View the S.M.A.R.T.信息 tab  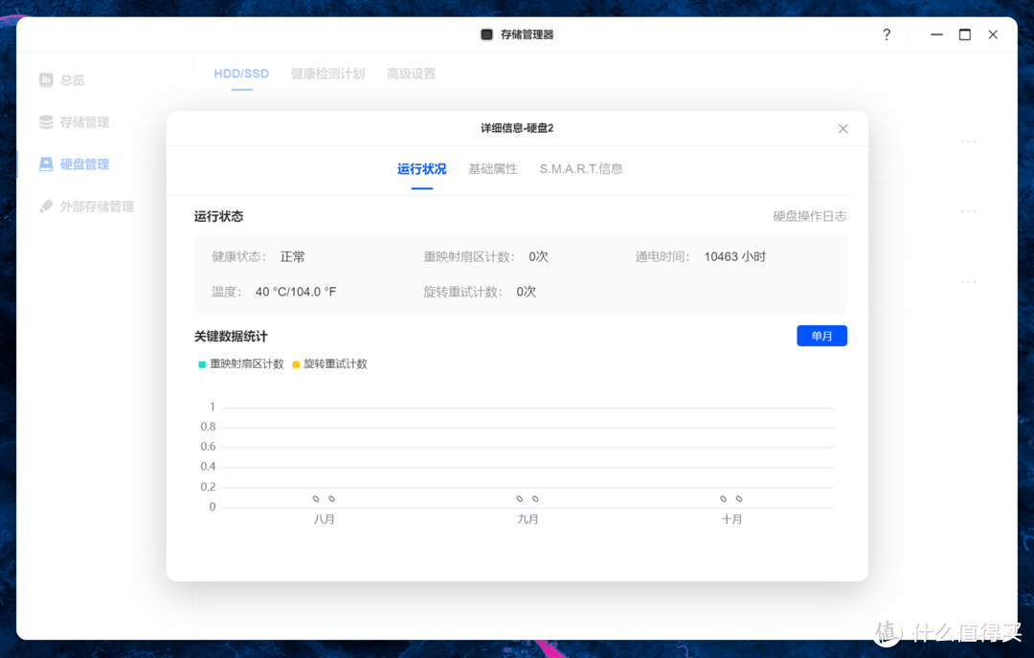[581, 168]
